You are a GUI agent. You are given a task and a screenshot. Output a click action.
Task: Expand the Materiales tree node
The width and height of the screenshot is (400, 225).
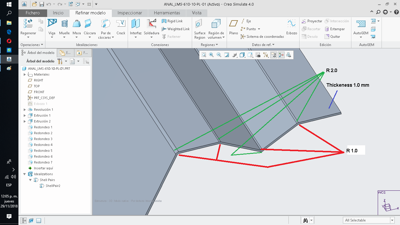pyautogui.click(x=25, y=74)
